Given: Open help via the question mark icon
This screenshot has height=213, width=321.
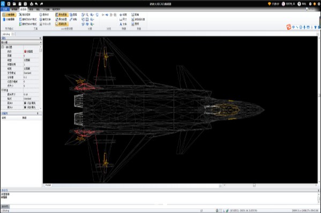Looking at the screenshot, I should click(x=299, y=4).
